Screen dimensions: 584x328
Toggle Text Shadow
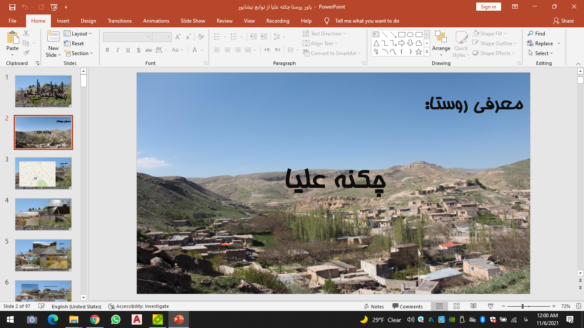[138, 50]
